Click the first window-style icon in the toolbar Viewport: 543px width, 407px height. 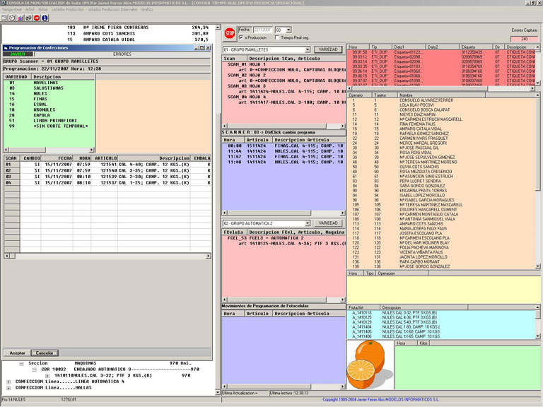[x=4, y=18]
